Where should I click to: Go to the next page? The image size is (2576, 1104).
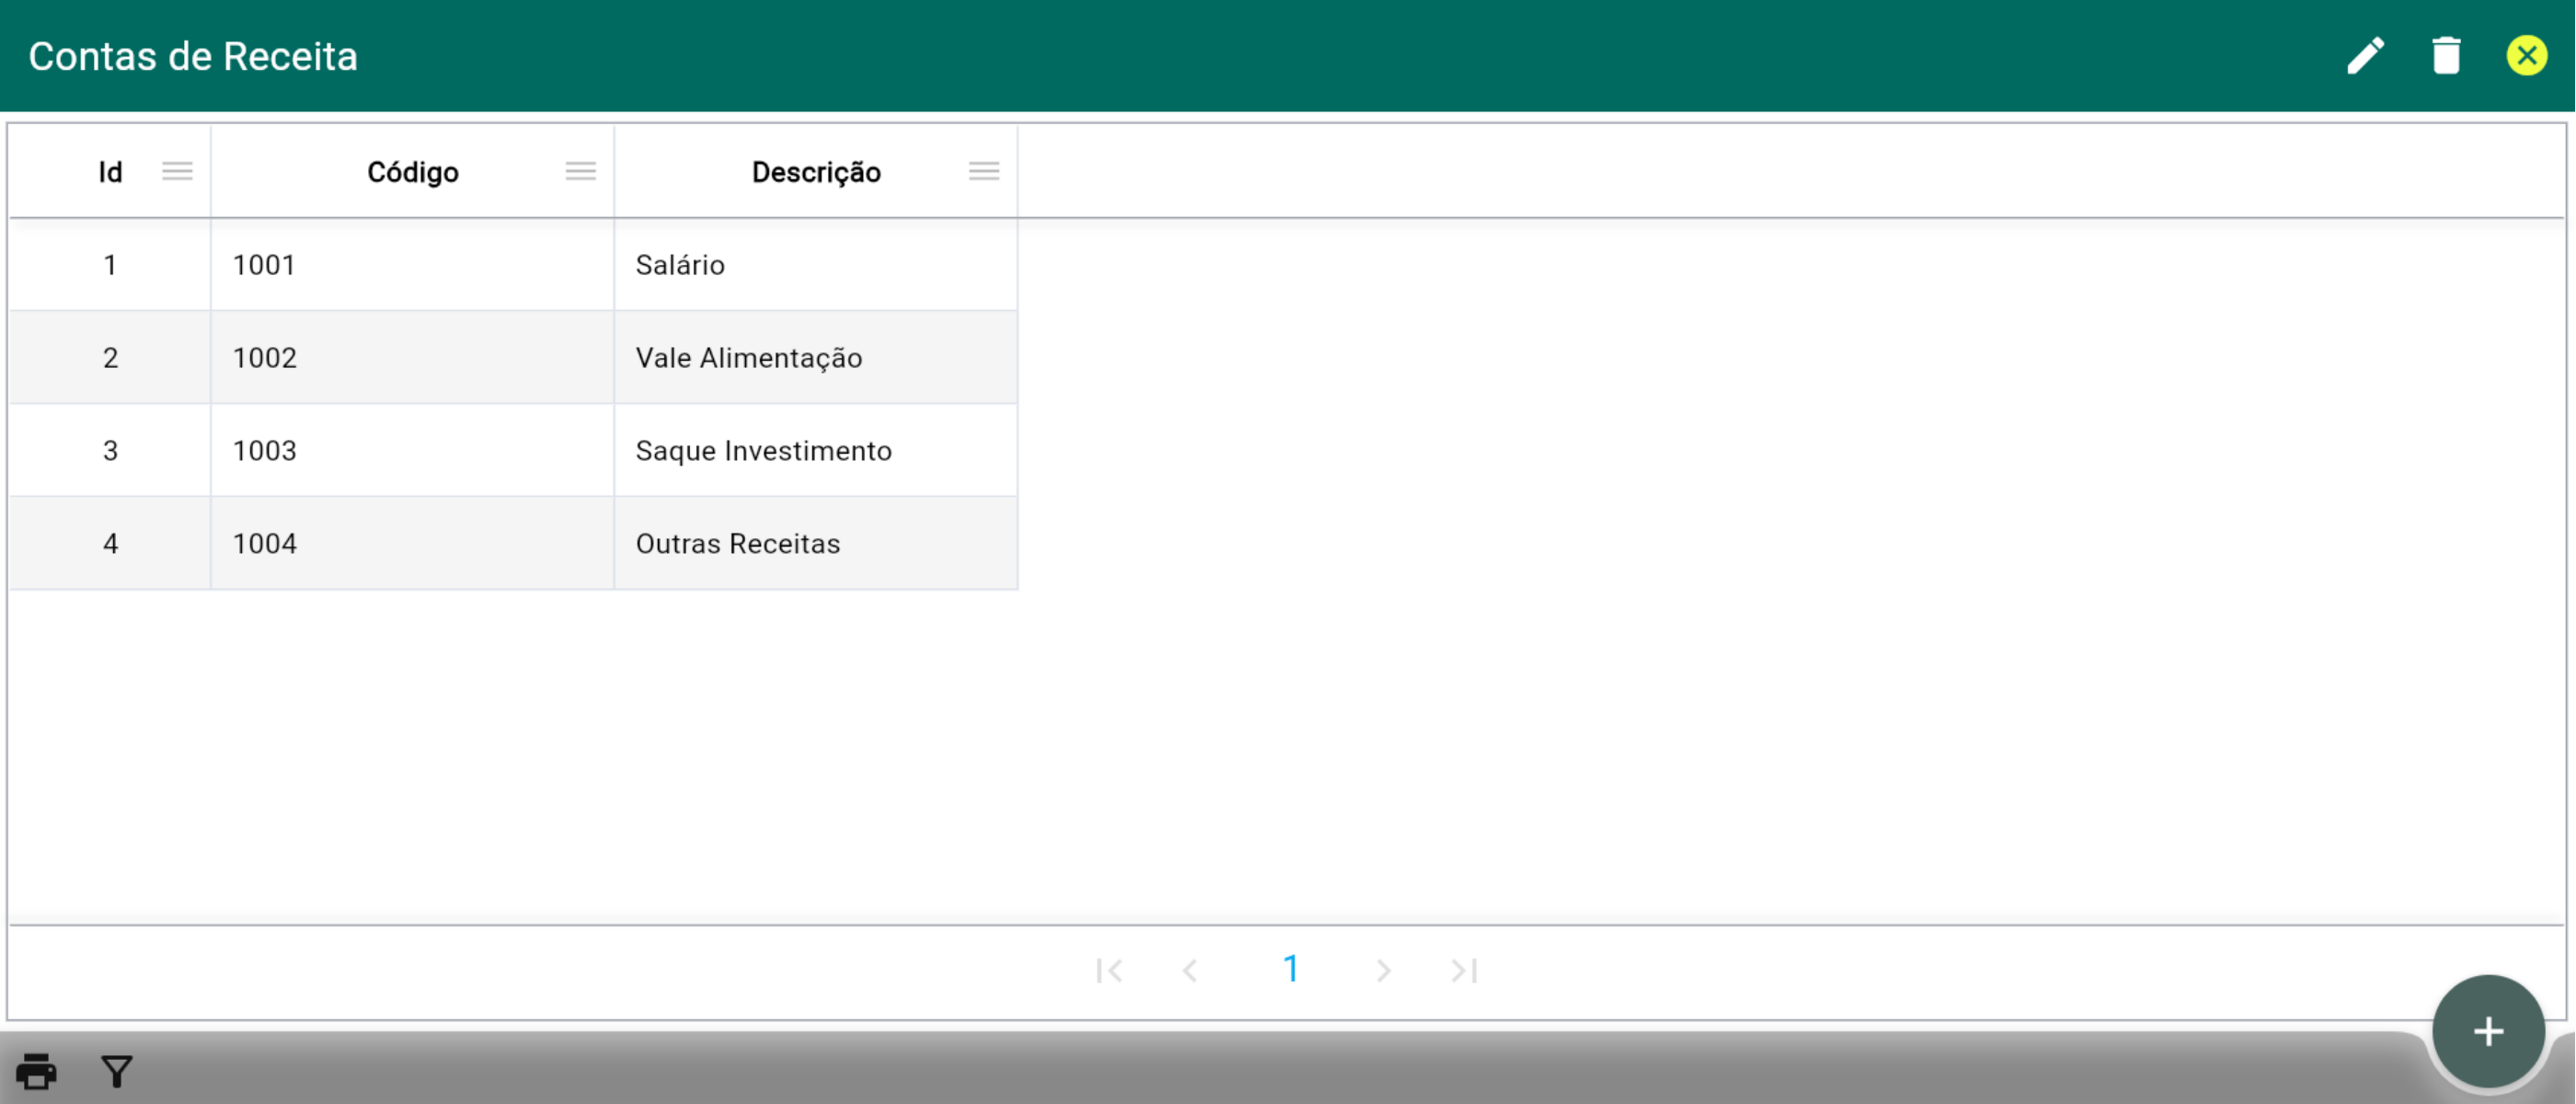coord(1383,970)
